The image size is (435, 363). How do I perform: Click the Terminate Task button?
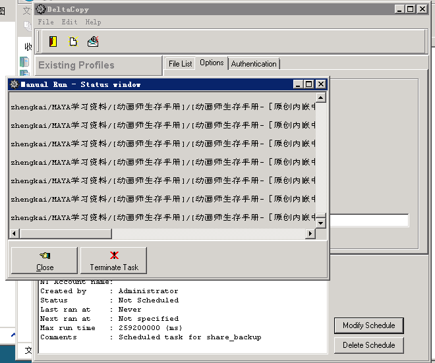point(114,260)
